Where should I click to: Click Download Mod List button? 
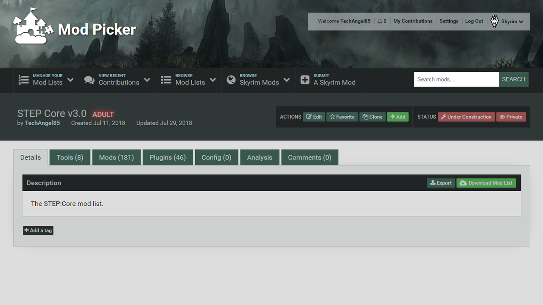(486, 183)
